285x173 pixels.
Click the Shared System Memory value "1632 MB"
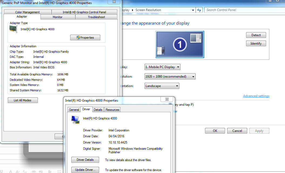[63, 90]
